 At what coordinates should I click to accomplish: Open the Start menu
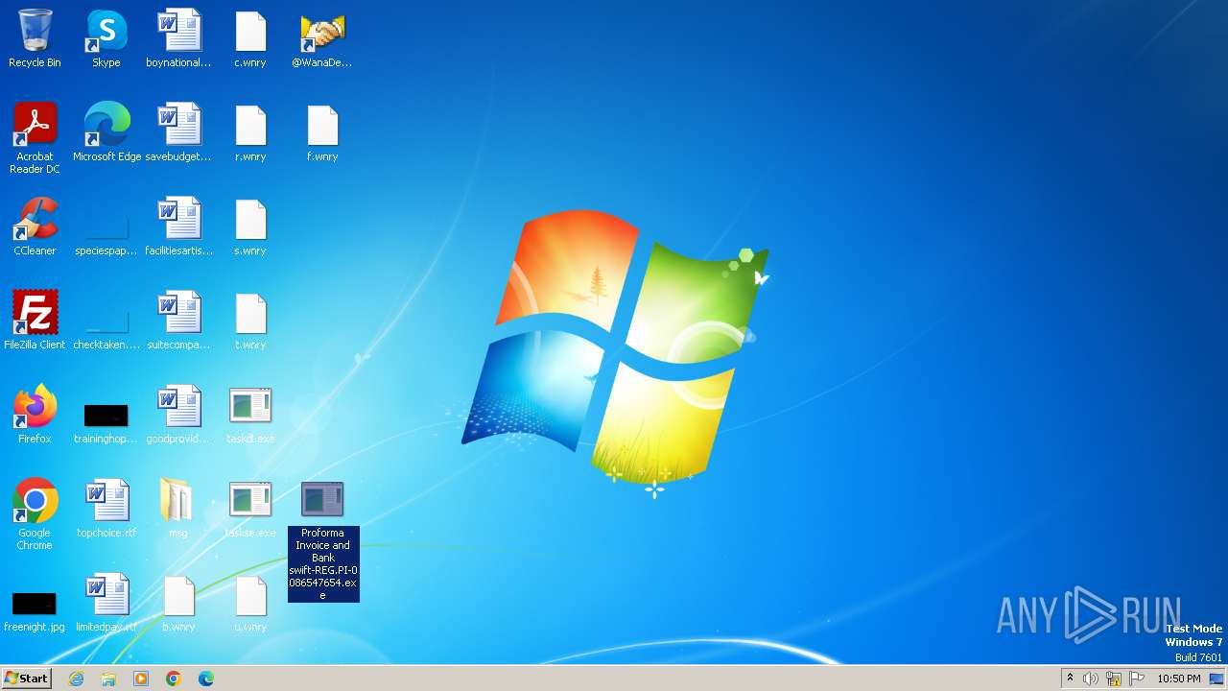[x=27, y=678]
